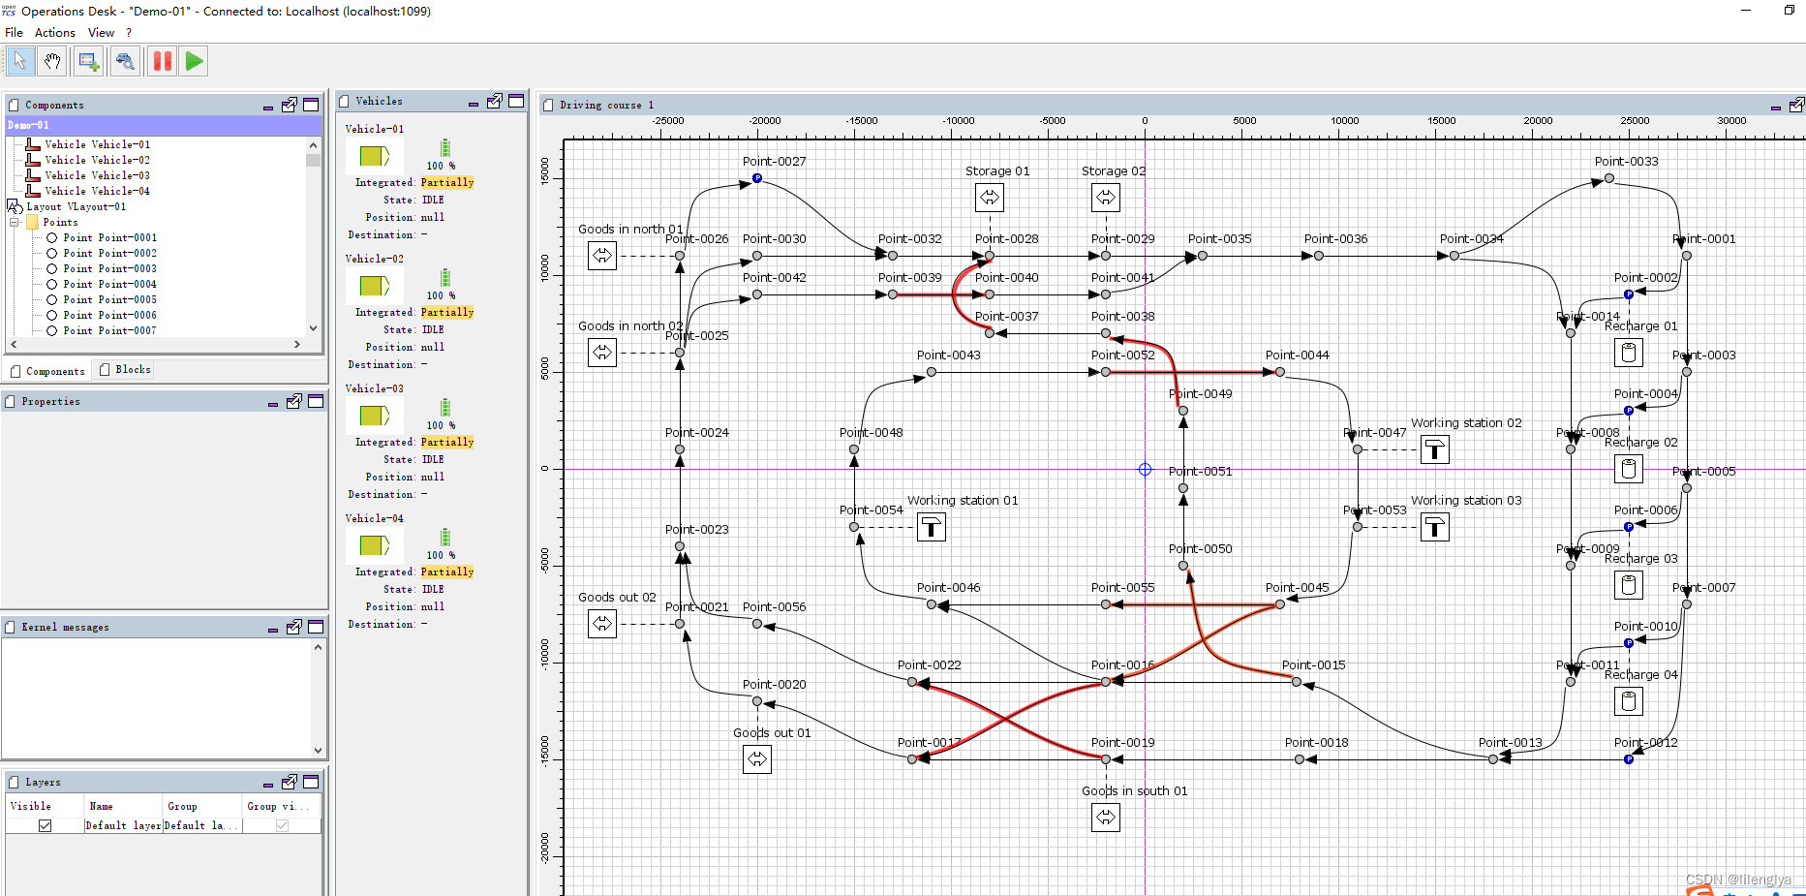The height and width of the screenshot is (896, 1806).
Task: Toggle Default layer visible checkbox
Action: (x=45, y=825)
